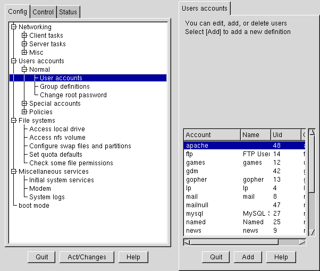Open Initial system services item

click(62, 180)
